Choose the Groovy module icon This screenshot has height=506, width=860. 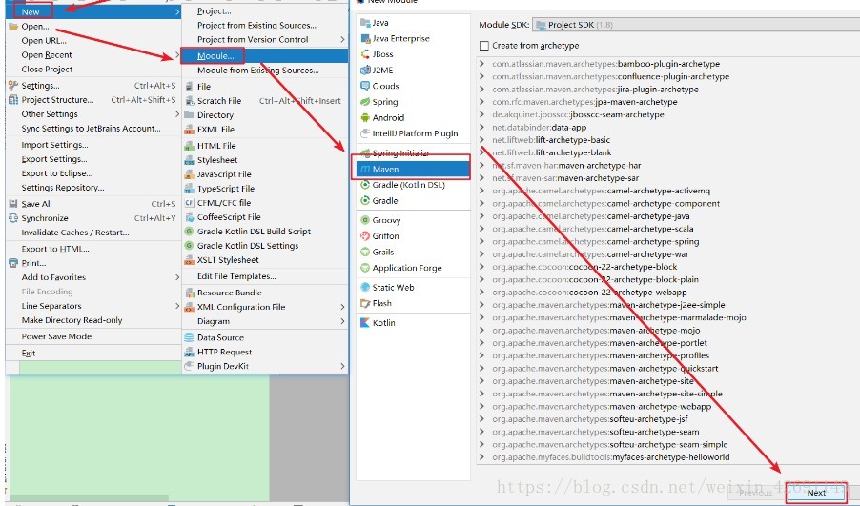click(365, 220)
